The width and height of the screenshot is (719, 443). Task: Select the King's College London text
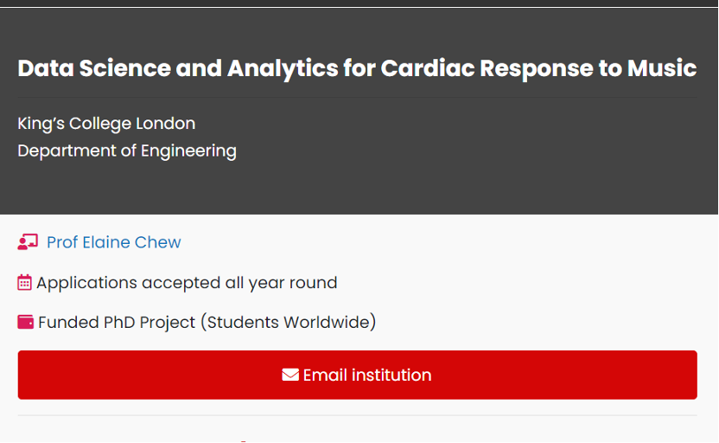pos(106,124)
